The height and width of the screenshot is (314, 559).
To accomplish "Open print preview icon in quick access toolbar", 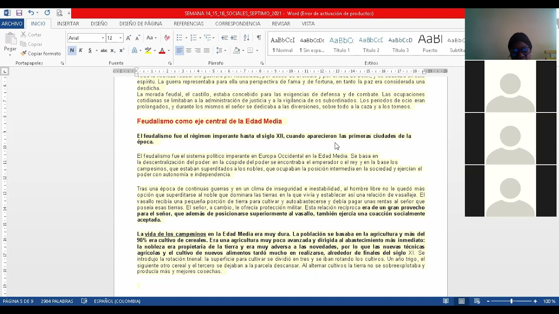I will click(x=59, y=13).
